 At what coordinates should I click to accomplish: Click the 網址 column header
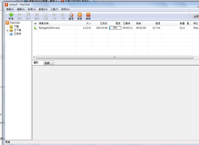(196, 24)
